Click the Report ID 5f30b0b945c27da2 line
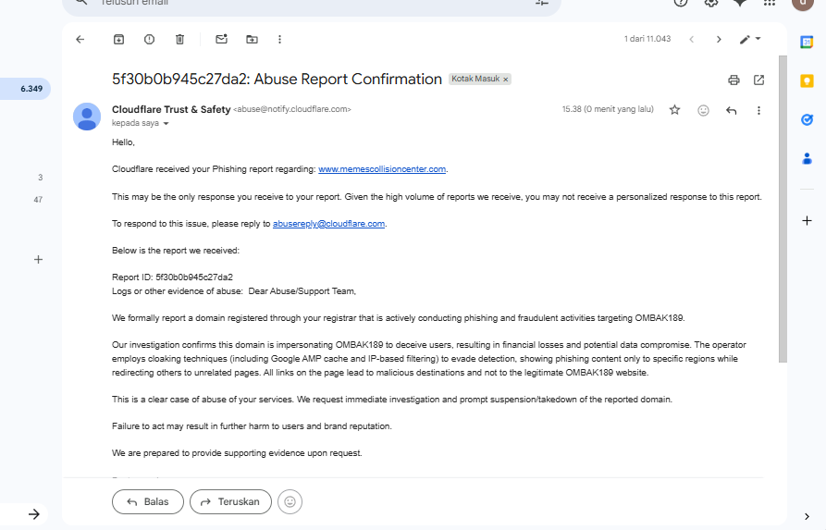The width and height of the screenshot is (826, 530). [172, 277]
